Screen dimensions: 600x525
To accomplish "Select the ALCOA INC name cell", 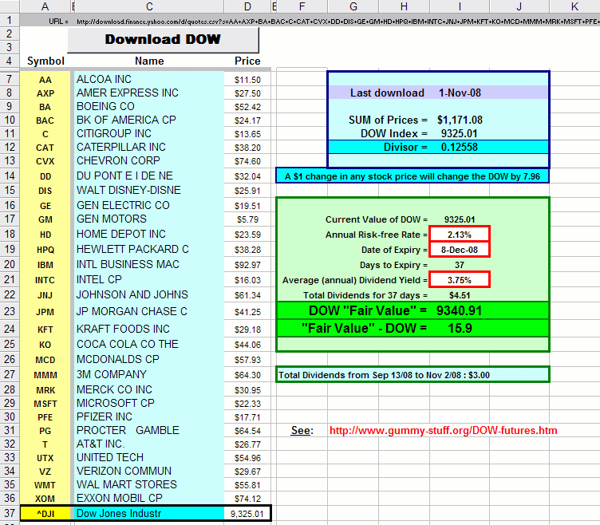I will [149, 79].
